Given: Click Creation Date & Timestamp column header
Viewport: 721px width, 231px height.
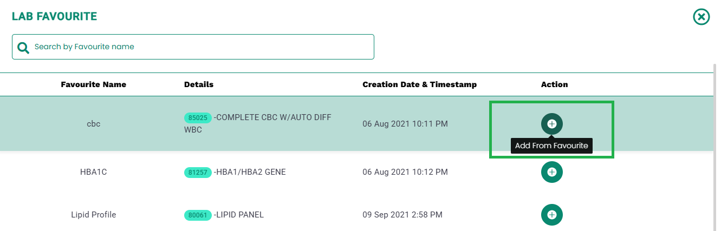Looking at the screenshot, I should tap(420, 84).
